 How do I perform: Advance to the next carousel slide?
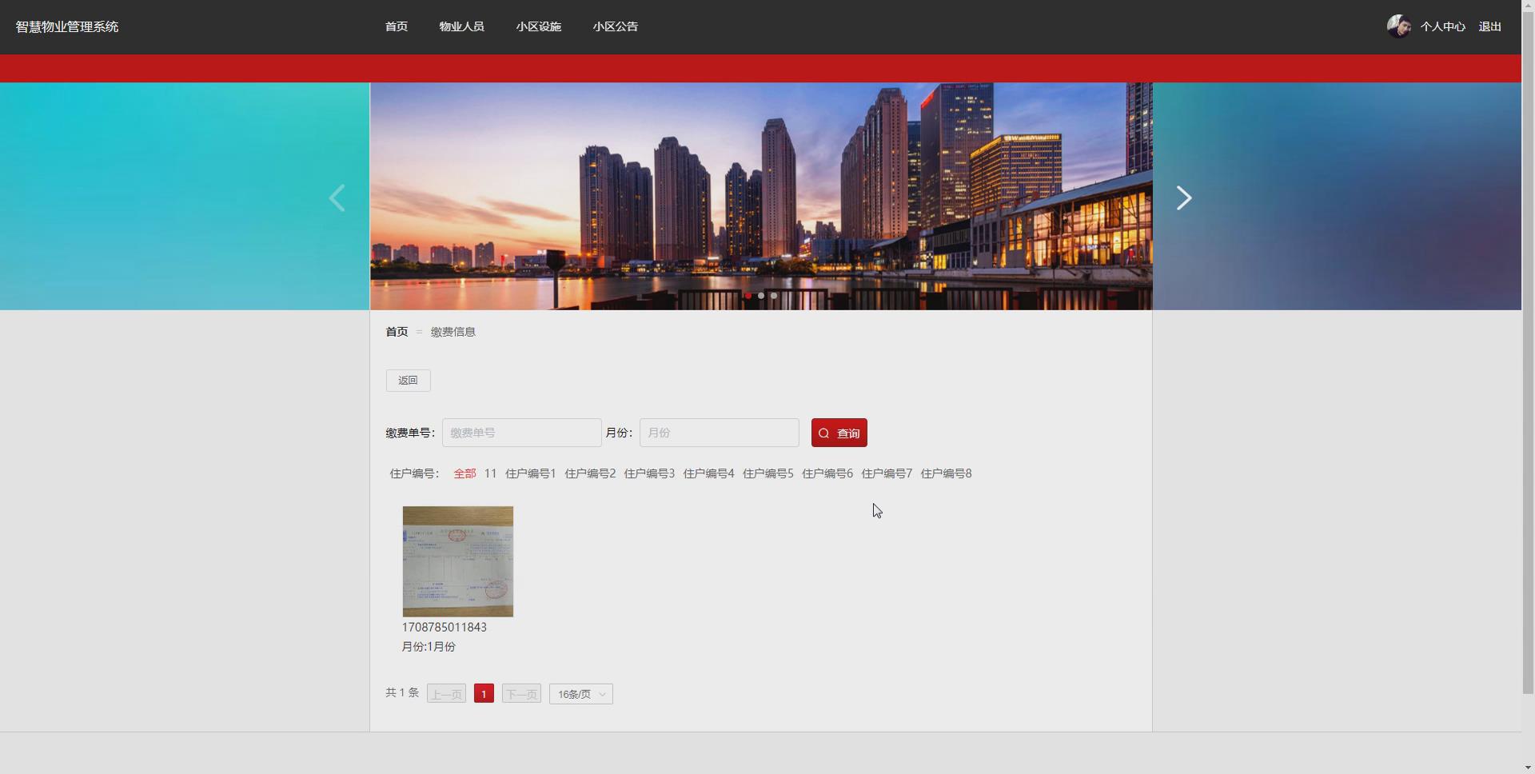(1184, 197)
